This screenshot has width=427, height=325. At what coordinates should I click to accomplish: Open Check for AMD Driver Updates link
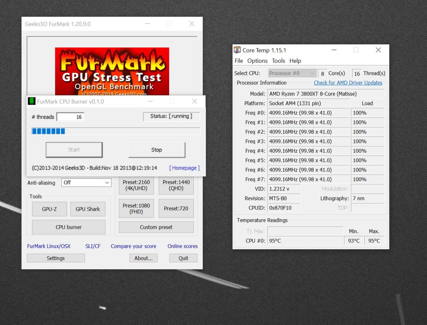pyautogui.click(x=348, y=83)
